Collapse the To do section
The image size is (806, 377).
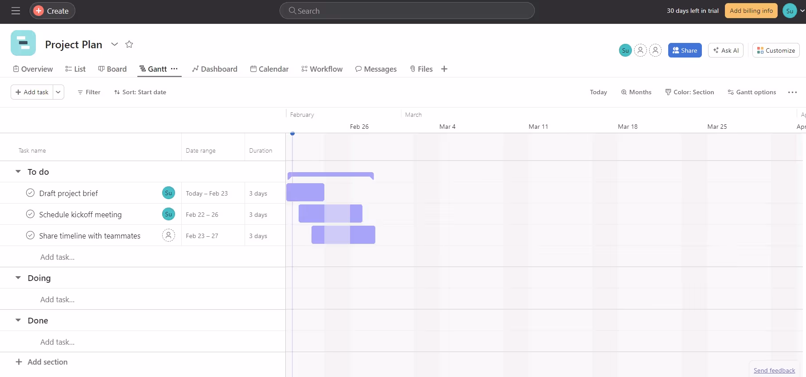tap(18, 172)
